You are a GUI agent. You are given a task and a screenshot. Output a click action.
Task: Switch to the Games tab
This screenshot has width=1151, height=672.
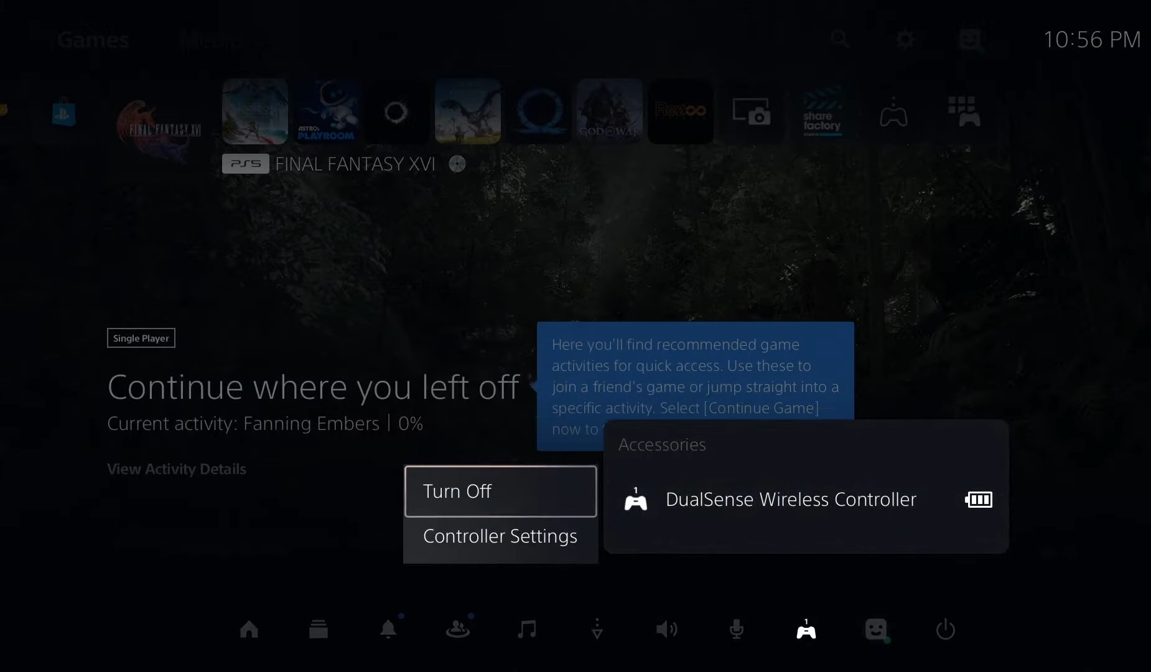[93, 40]
